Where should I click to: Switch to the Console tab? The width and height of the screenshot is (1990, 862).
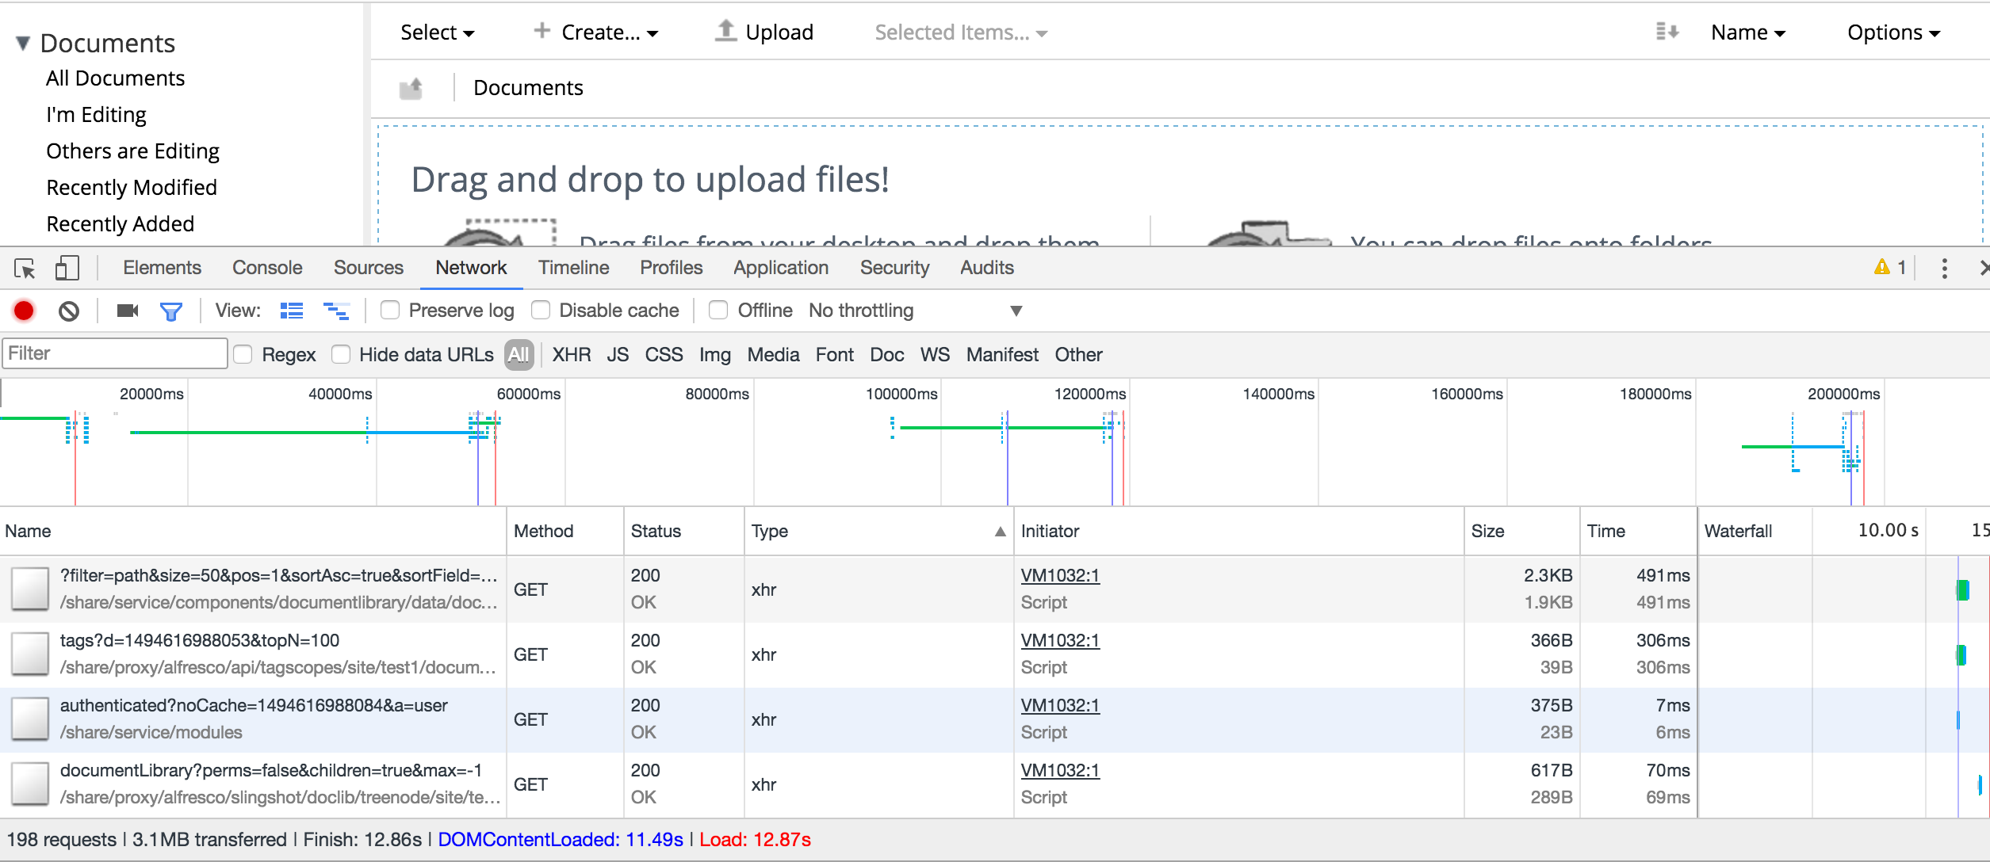pos(267,268)
